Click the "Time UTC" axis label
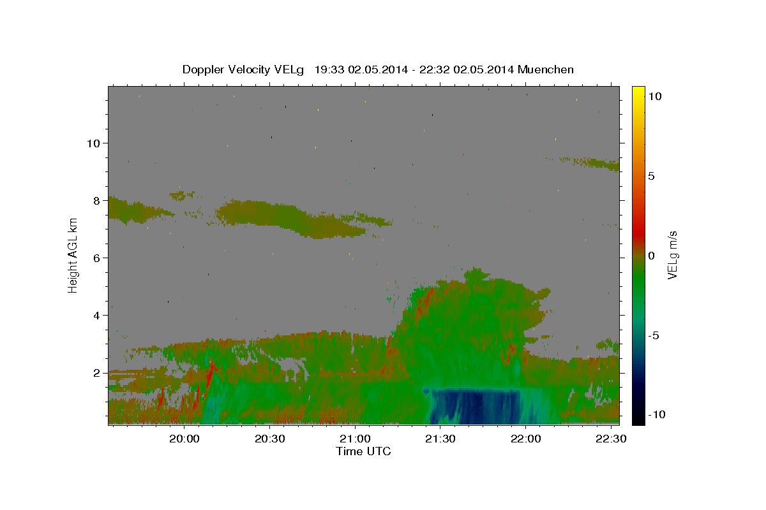 (x=363, y=451)
